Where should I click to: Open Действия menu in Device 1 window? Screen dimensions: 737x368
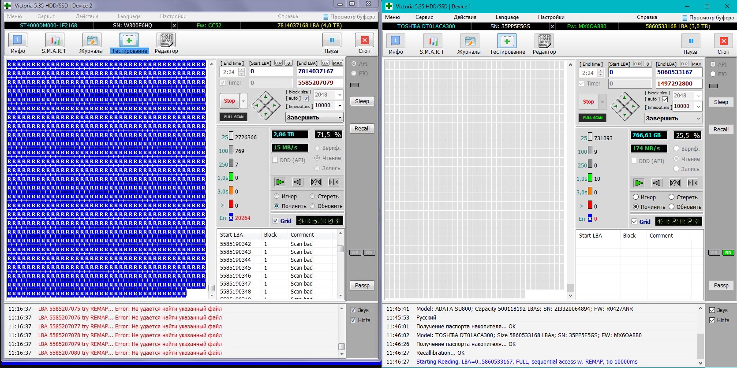click(x=465, y=17)
